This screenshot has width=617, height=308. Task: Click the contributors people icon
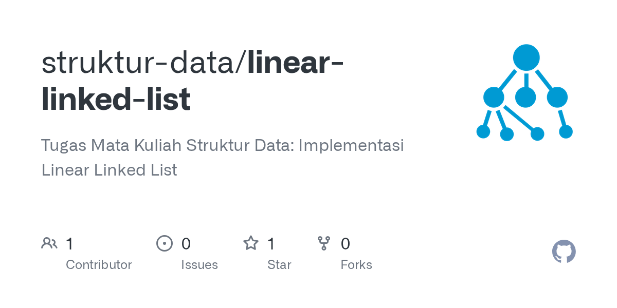coord(49,243)
